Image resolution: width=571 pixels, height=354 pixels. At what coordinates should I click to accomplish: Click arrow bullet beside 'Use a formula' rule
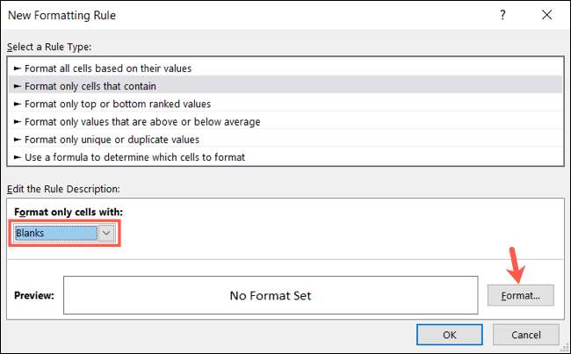(x=17, y=157)
